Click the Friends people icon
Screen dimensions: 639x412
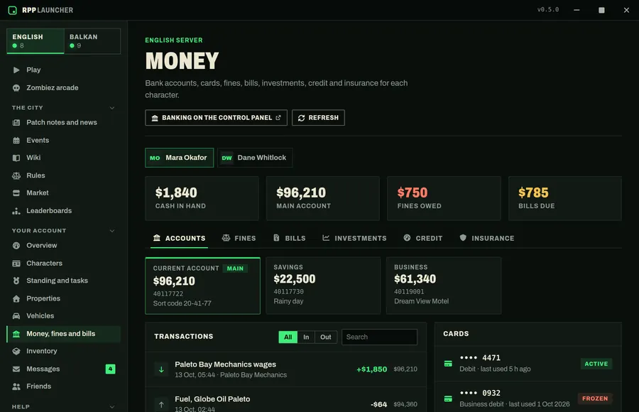pyautogui.click(x=16, y=386)
